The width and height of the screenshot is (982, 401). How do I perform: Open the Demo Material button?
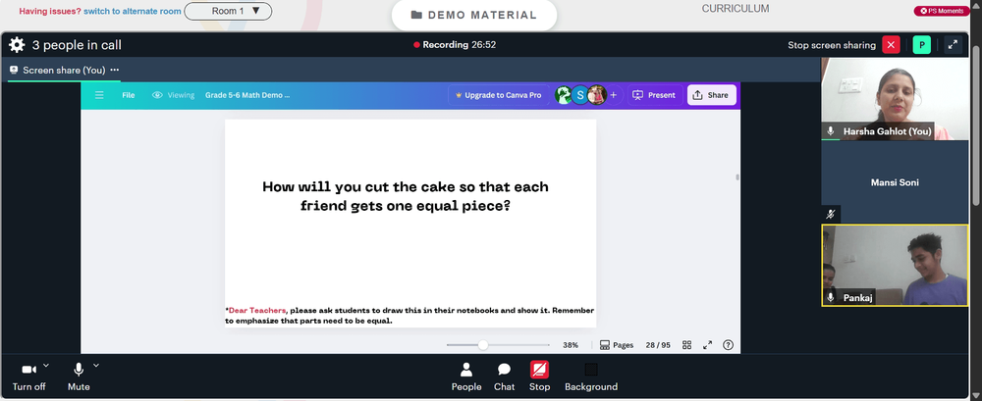click(474, 15)
